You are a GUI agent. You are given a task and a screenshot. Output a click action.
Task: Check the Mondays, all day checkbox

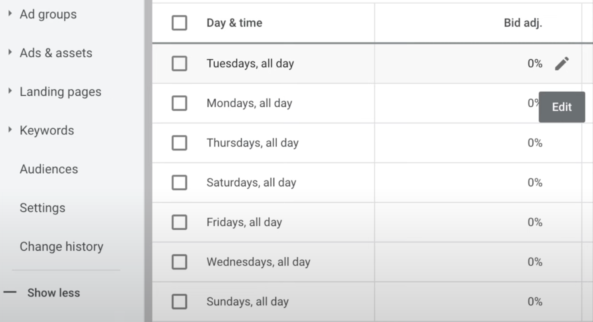[179, 103]
